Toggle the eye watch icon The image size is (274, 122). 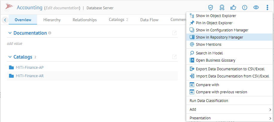[256, 7]
